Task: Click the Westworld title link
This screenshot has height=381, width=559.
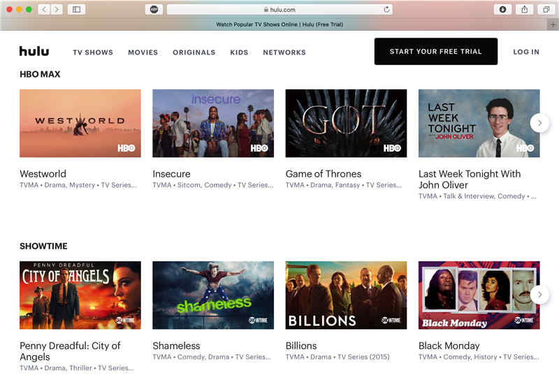Action: click(43, 174)
